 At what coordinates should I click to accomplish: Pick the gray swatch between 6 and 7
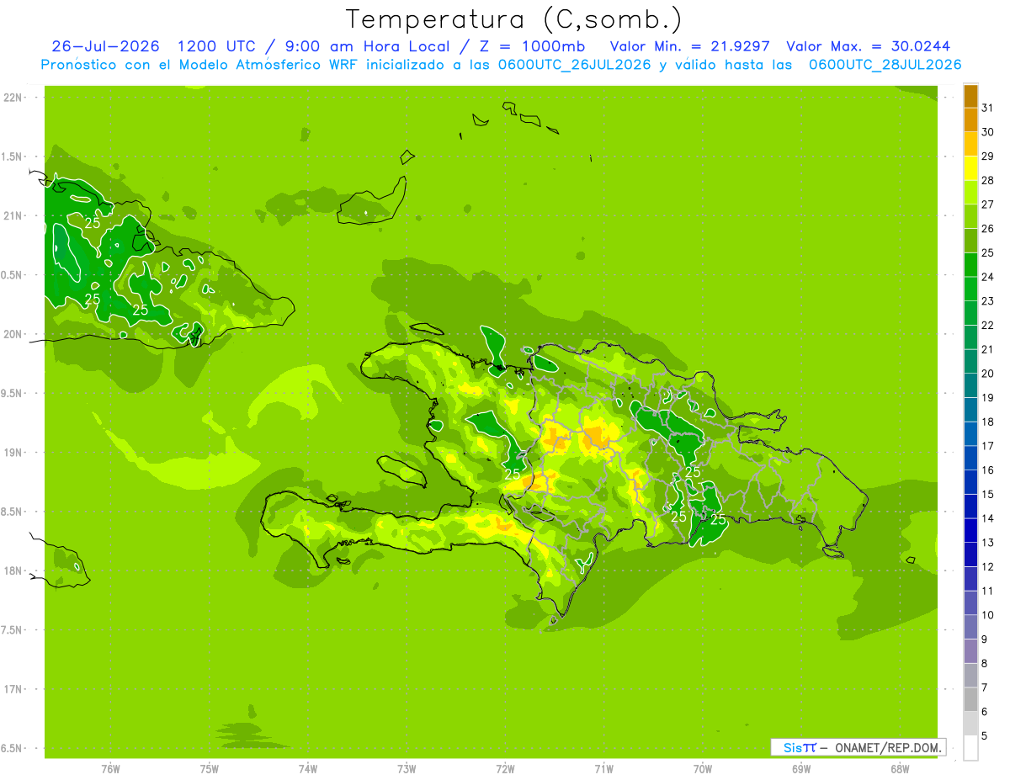click(x=970, y=699)
